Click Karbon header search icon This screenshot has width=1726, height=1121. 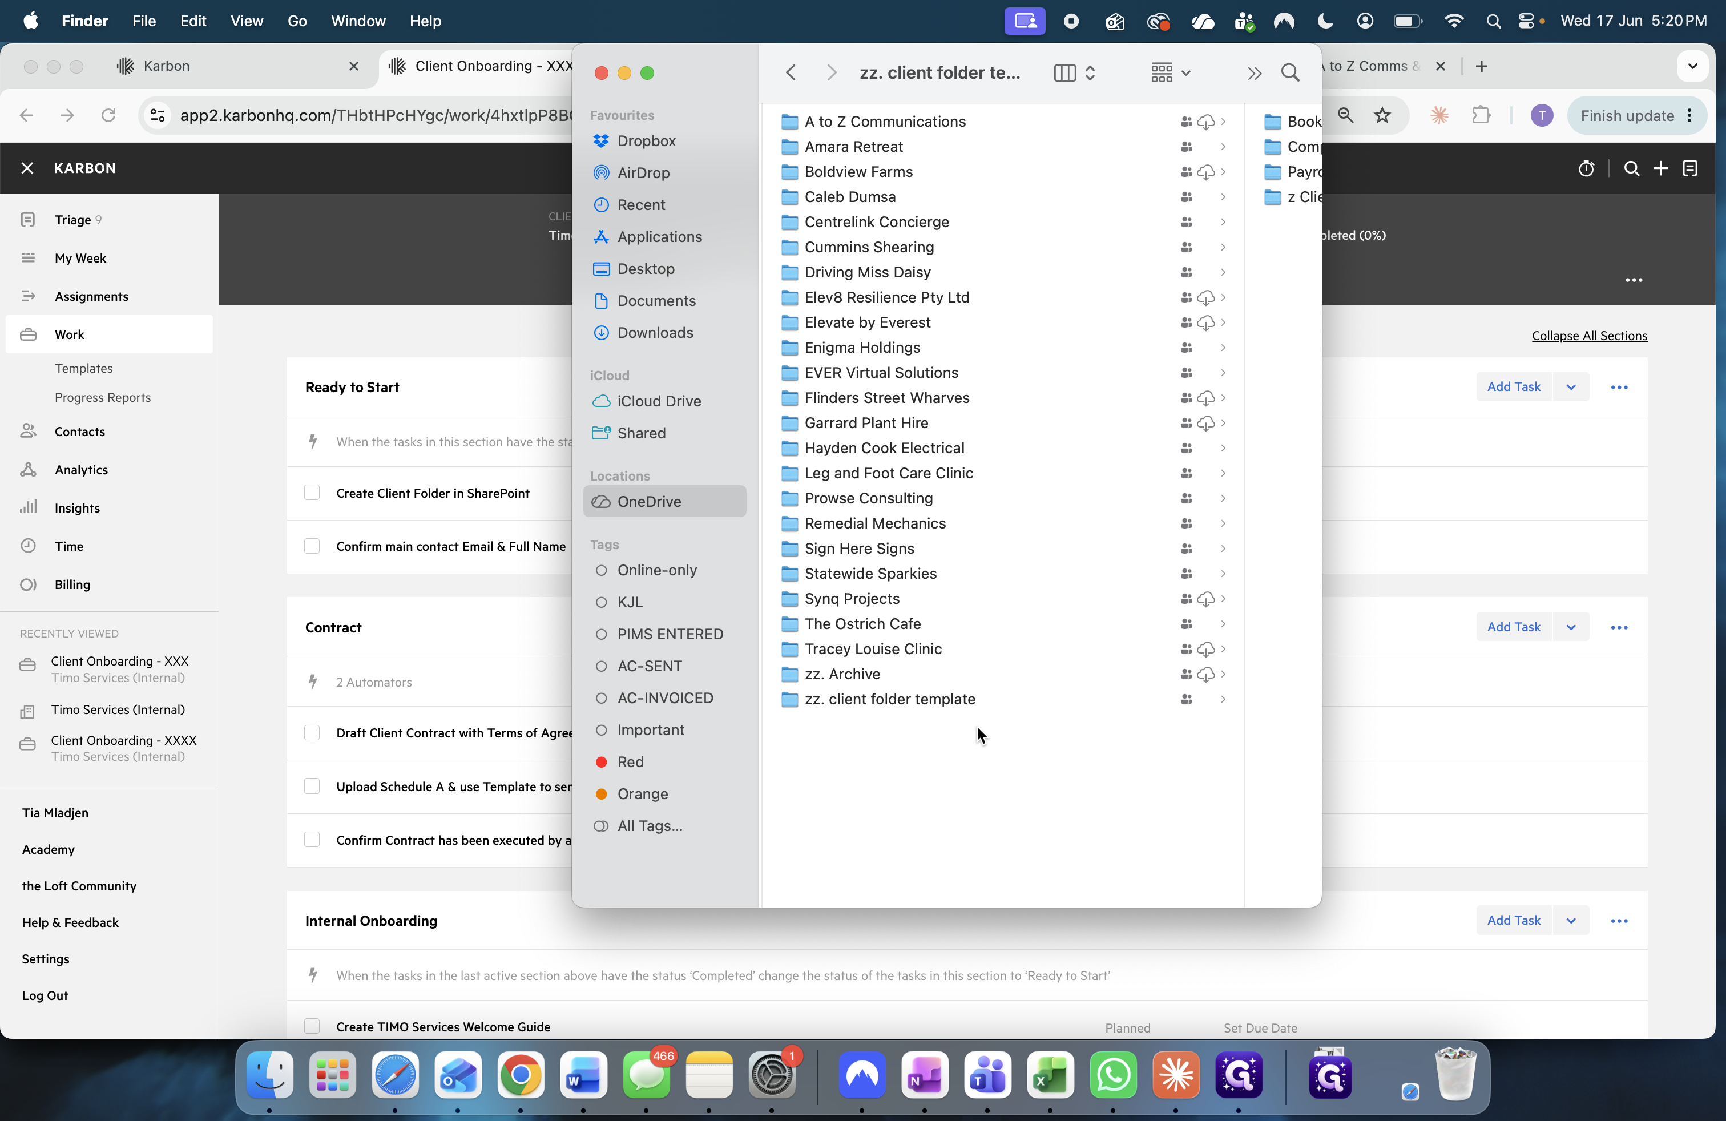(1631, 168)
